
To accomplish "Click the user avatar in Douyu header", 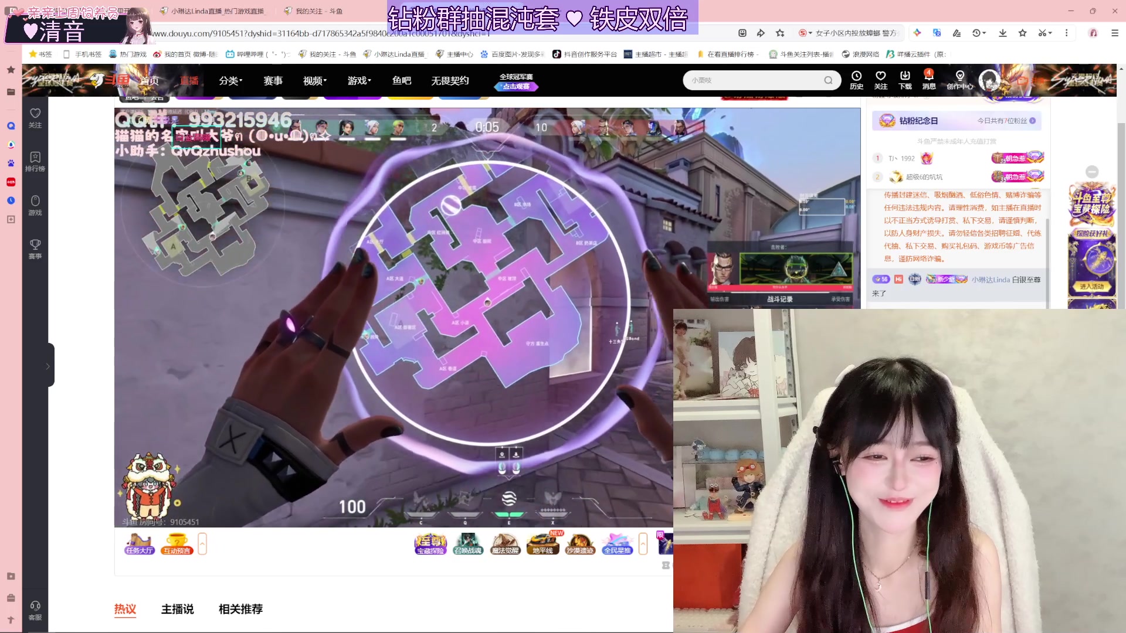I will [x=989, y=80].
